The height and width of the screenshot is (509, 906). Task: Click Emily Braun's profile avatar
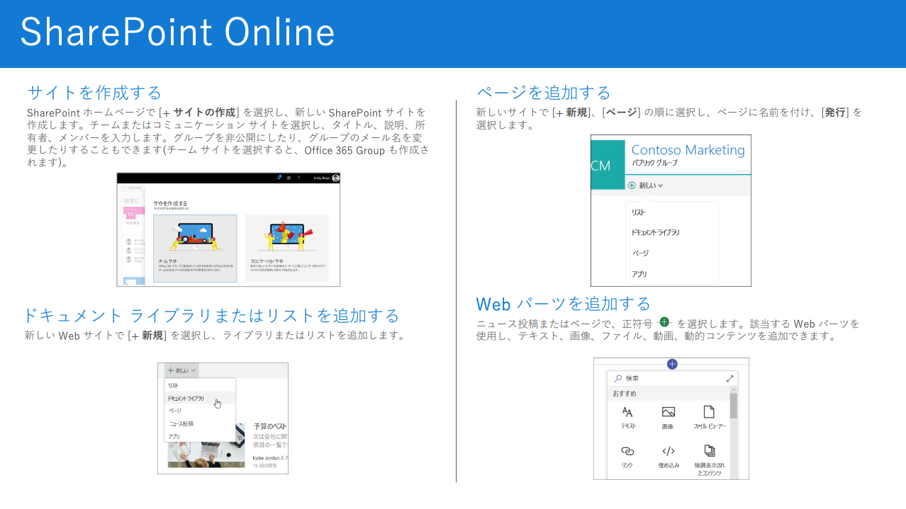(x=336, y=178)
